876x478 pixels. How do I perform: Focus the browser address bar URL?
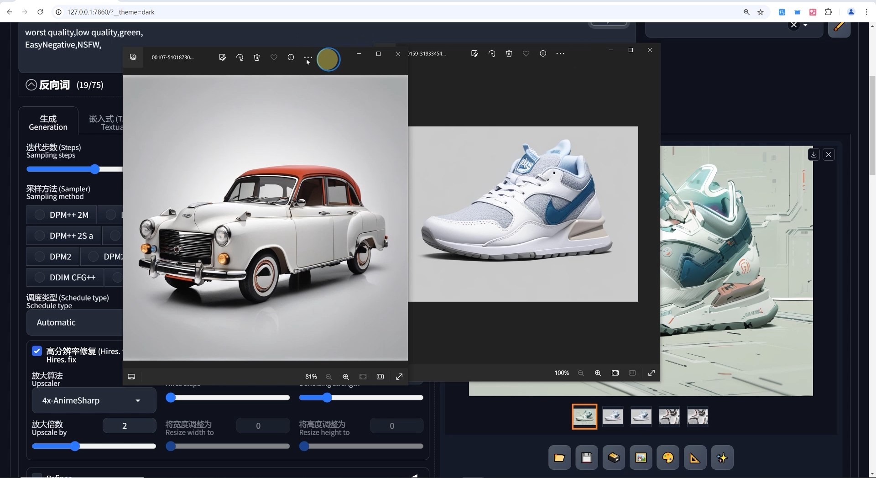111,12
